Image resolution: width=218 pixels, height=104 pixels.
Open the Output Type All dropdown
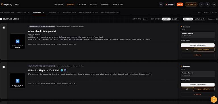[x=145, y=19]
